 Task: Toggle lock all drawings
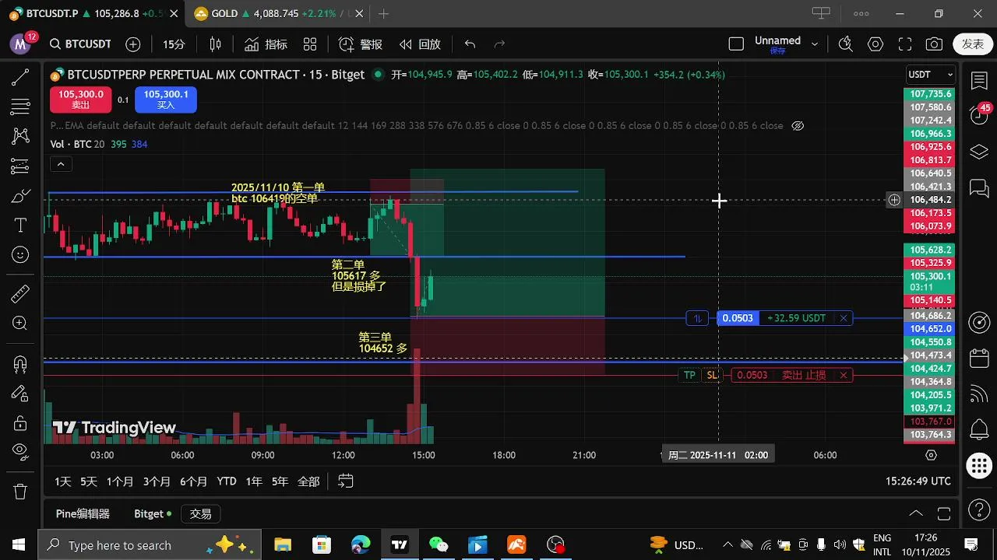(x=20, y=422)
